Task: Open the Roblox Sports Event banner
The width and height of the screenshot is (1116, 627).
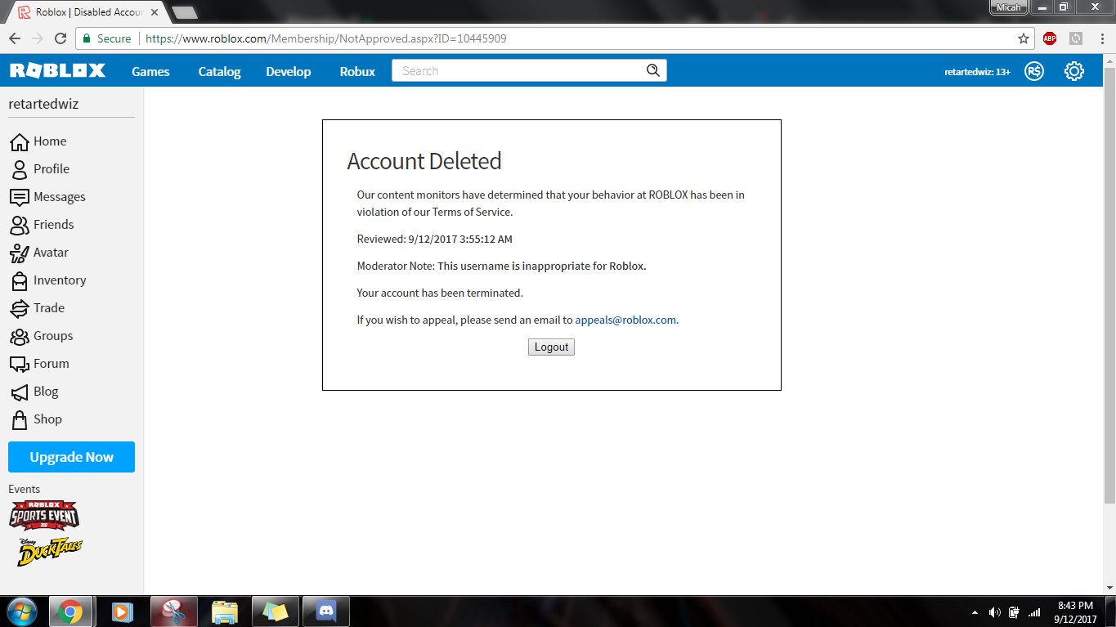Action: [x=44, y=515]
